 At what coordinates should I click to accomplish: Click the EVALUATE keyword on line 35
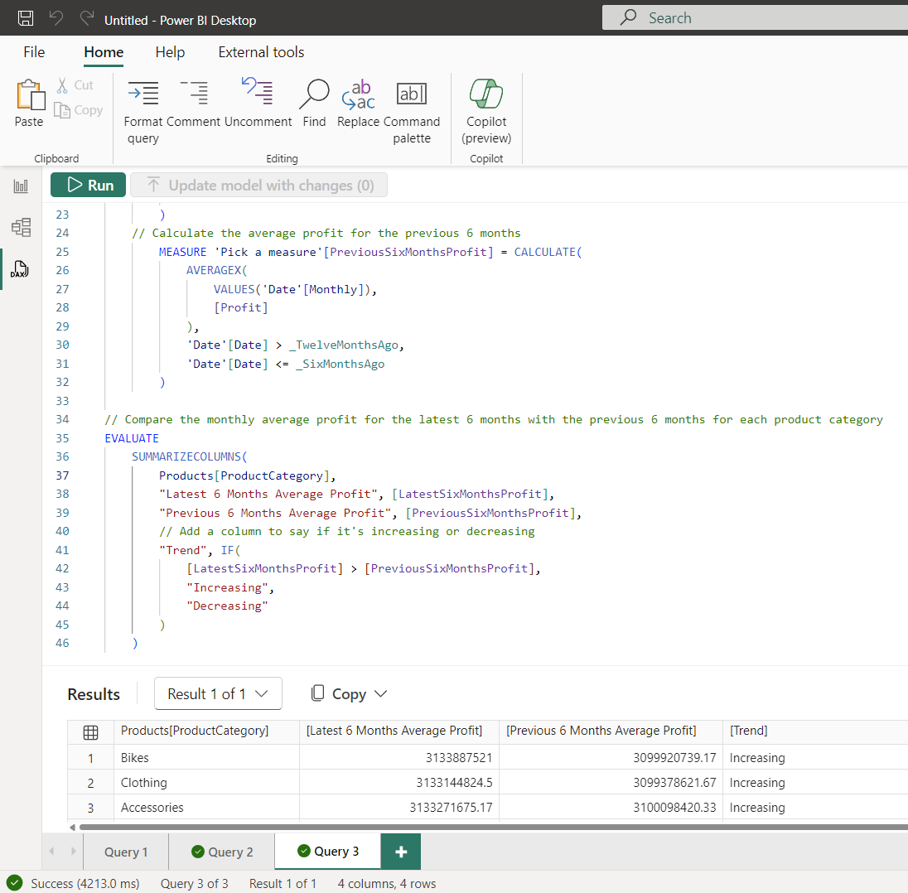click(132, 438)
